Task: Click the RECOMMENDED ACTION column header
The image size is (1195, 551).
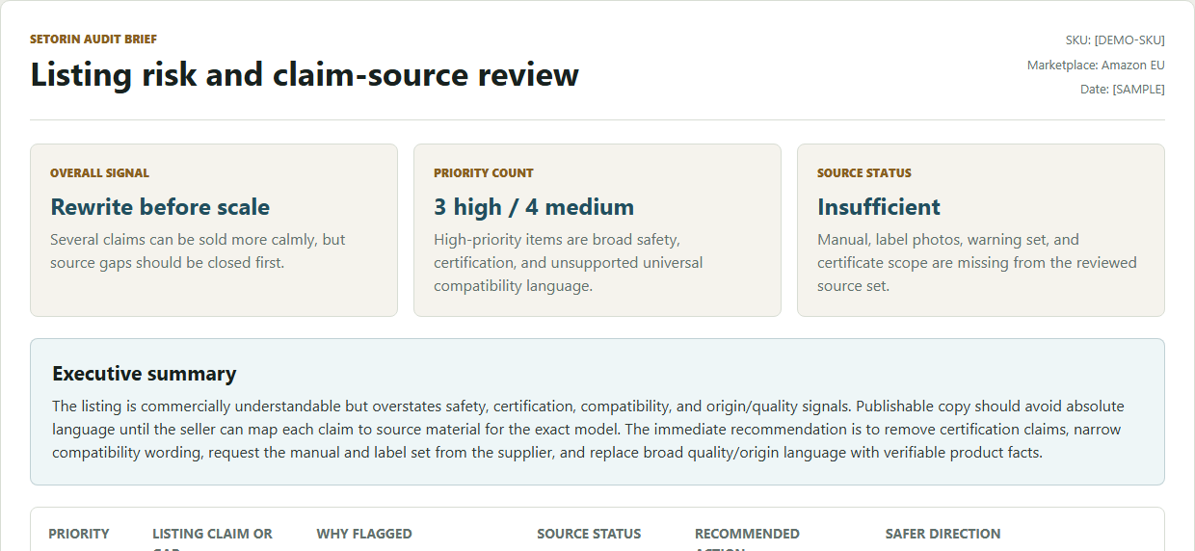Action: [x=747, y=536]
